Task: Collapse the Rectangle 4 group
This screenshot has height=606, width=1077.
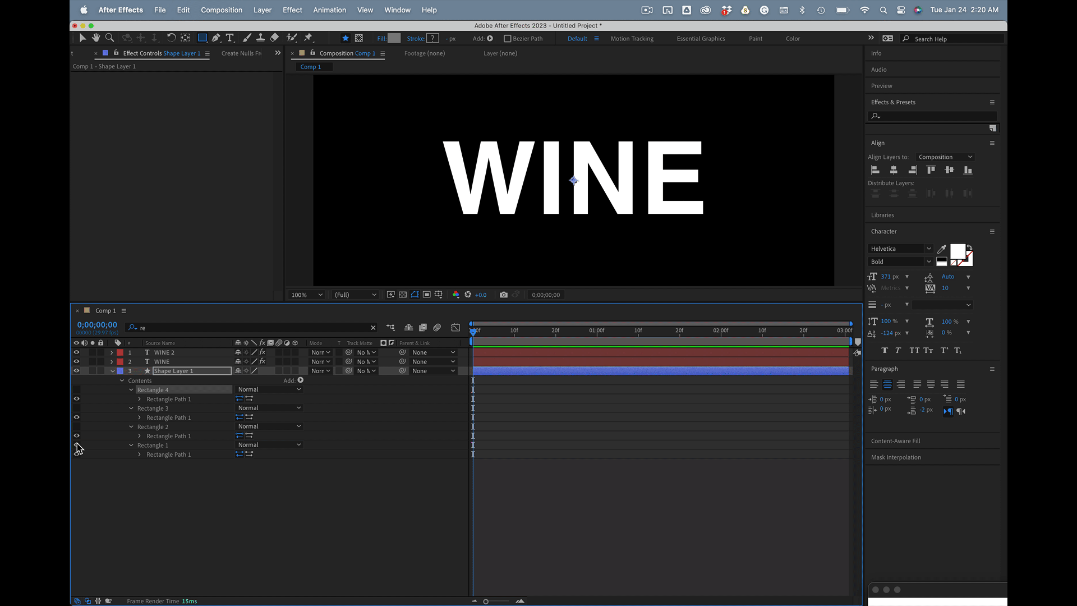Action: (131, 389)
